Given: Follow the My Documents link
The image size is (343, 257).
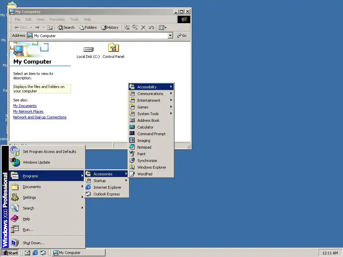Looking at the screenshot, I should coord(25,106).
